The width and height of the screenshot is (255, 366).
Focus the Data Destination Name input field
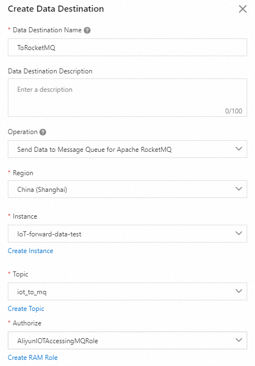pos(127,47)
